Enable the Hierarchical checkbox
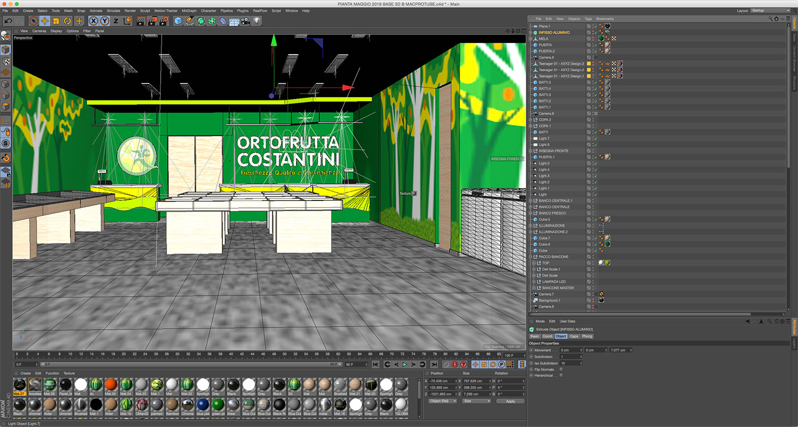 pyautogui.click(x=561, y=375)
